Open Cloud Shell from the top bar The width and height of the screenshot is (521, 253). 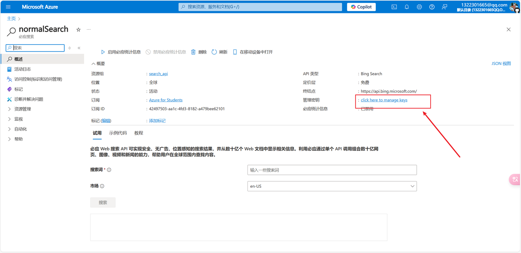[x=394, y=7]
